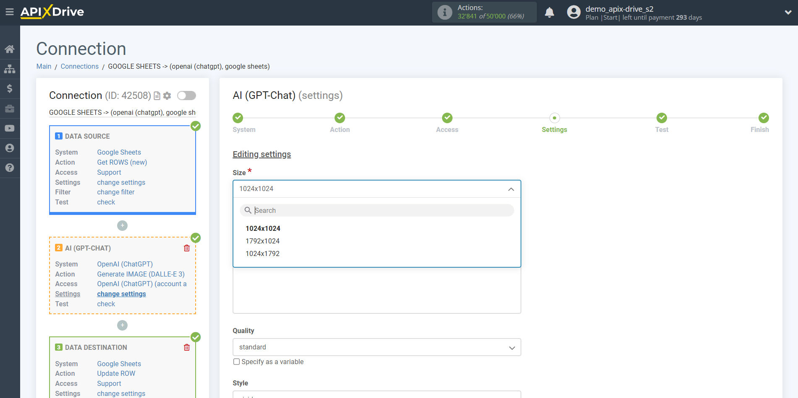Open data source check test link
The image size is (798, 398).
[106, 202]
